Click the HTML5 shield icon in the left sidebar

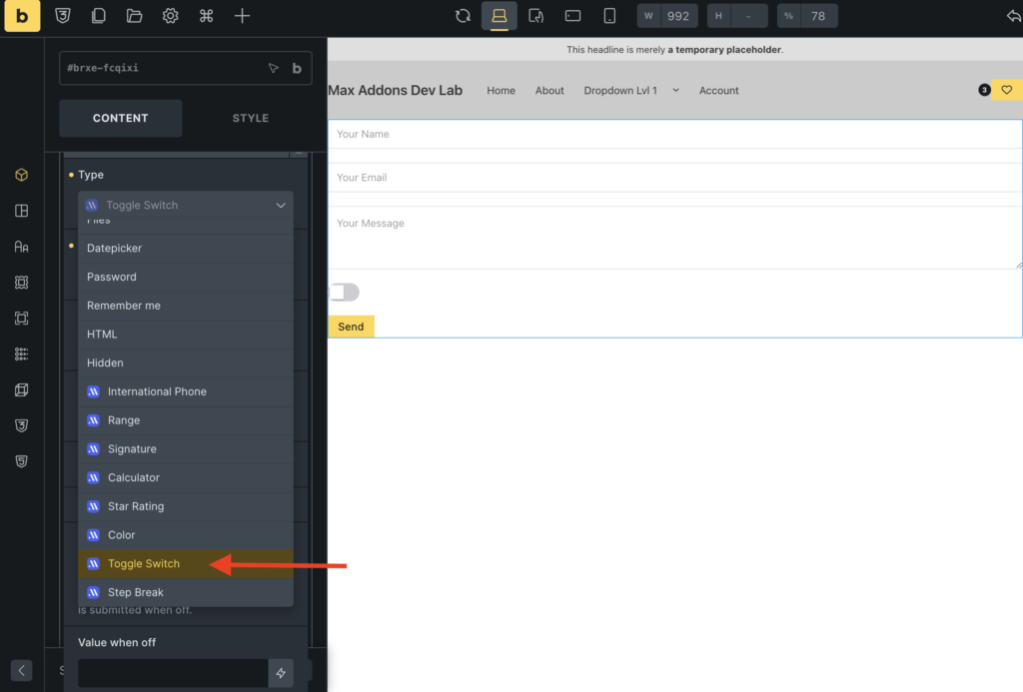[22, 461]
